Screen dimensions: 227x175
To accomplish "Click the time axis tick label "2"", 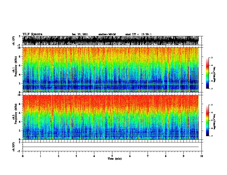I will click(x=58, y=156).
